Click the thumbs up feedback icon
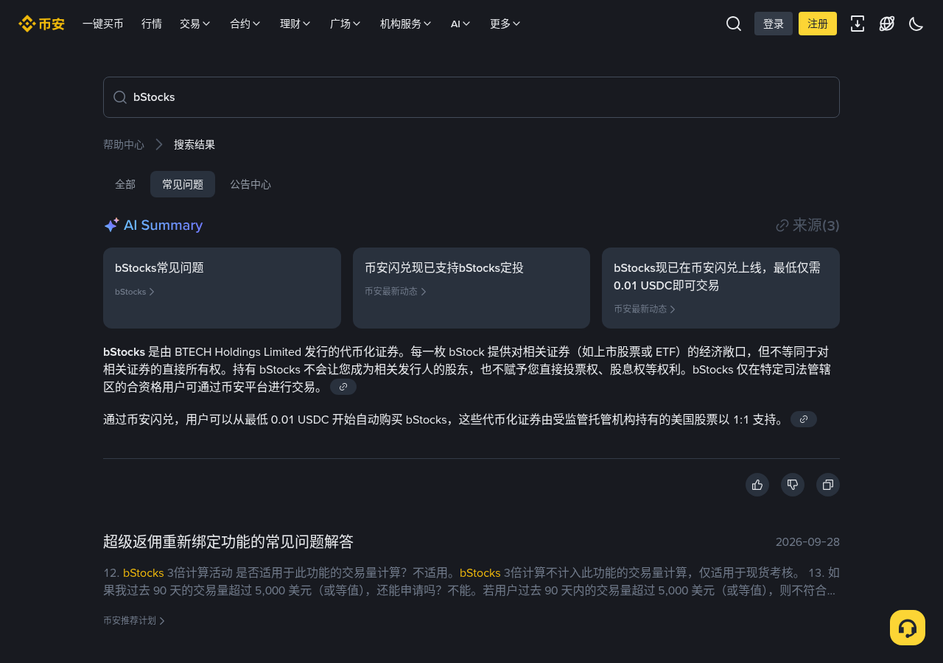943x663 pixels. tap(757, 485)
